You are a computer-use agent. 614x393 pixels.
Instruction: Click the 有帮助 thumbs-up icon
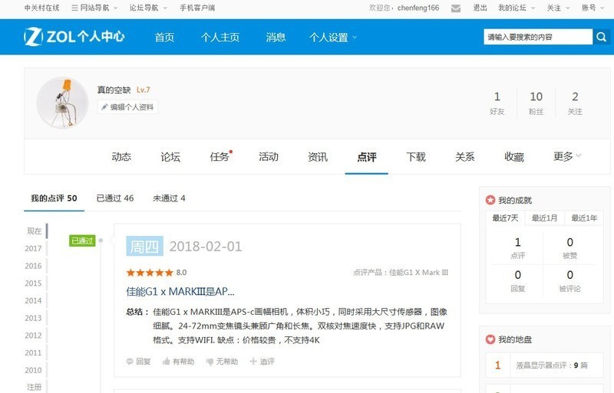[167, 362]
